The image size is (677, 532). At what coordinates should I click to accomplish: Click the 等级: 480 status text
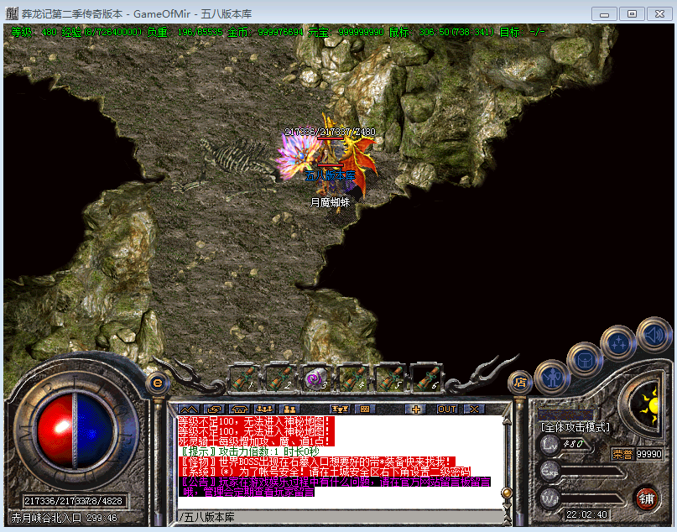(x=34, y=32)
